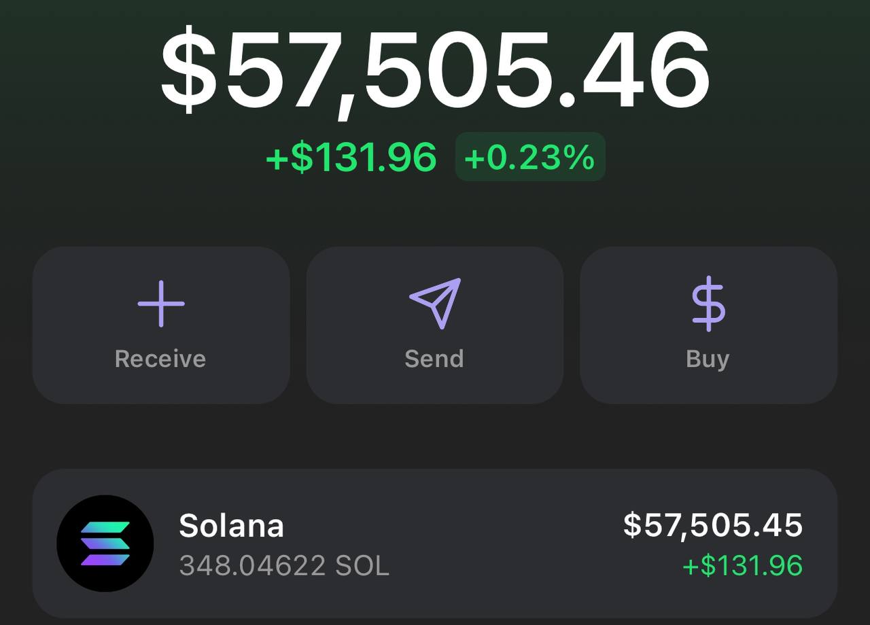Click the +0.23% percentage badge
The height and width of the screenshot is (625, 870).
[x=529, y=158]
